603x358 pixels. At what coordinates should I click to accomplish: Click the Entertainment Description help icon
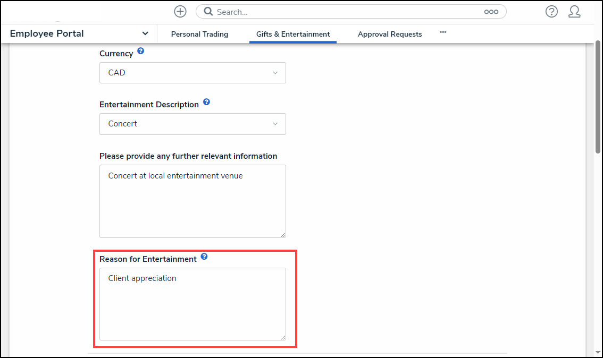click(206, 102)
